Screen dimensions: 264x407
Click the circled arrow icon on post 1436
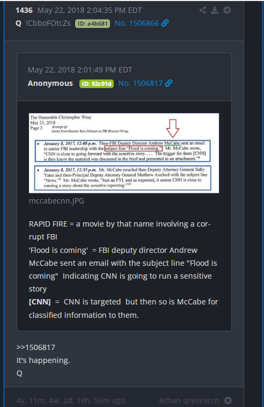(227, 10)
